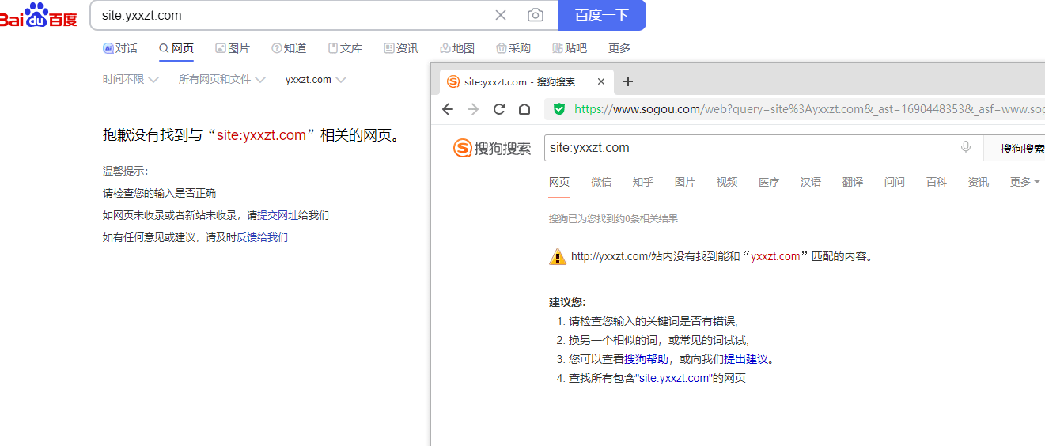Switch to Baidu 图片 tab
This screenshot has height=446, width=1045.
point(233,48)
